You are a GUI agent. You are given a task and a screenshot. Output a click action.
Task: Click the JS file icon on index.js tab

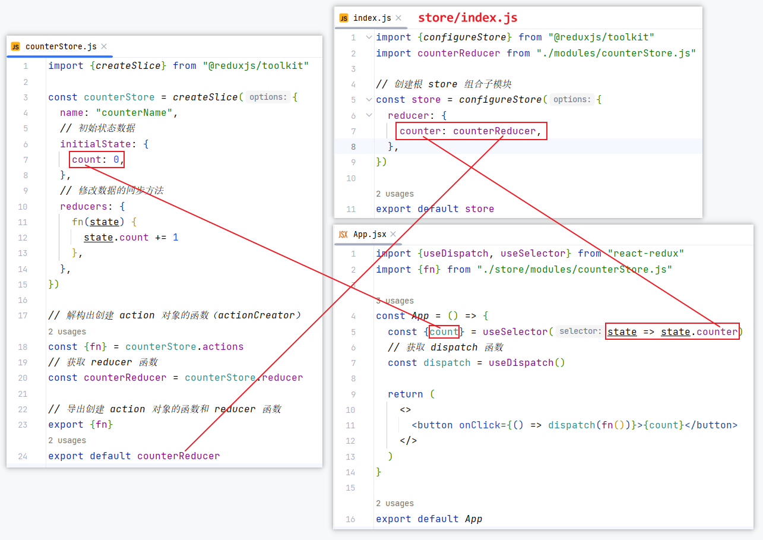click(344, 18)
